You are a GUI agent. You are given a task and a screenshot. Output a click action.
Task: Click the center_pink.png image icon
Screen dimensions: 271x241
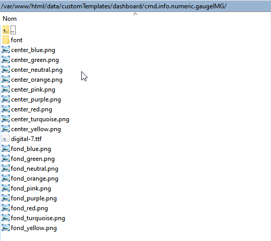6,90
